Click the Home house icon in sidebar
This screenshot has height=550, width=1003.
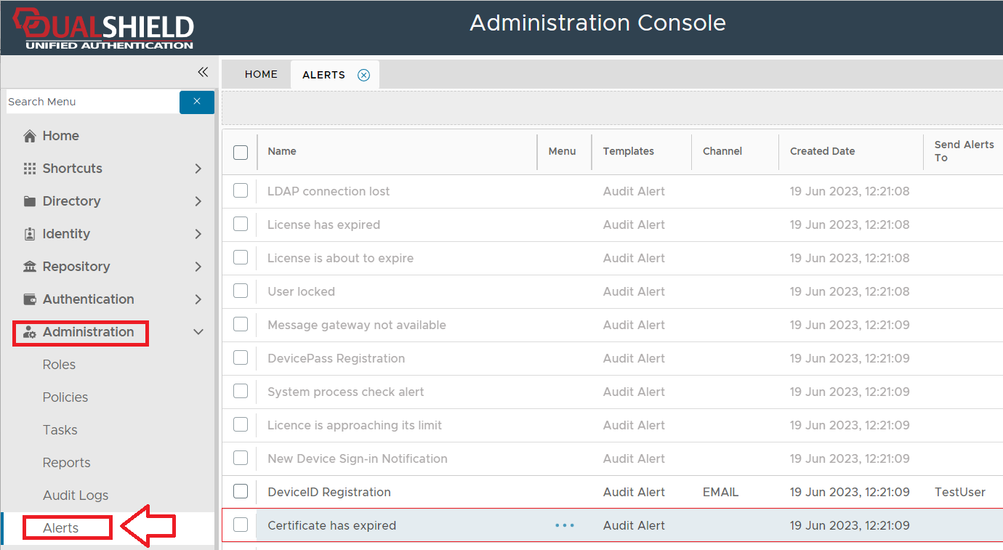[30, 136]
